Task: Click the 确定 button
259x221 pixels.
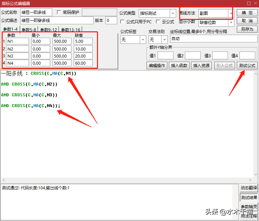Action: [x=247, y=13]
